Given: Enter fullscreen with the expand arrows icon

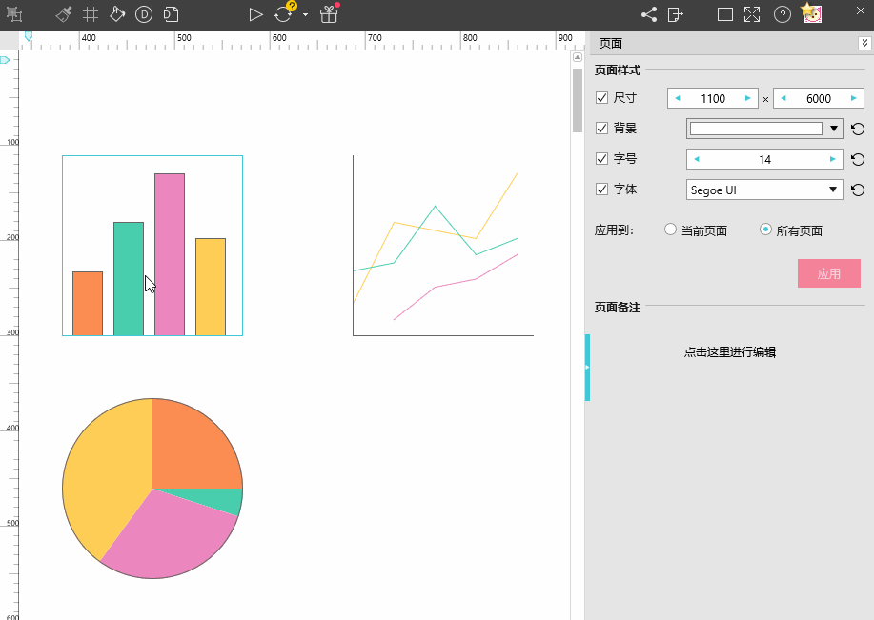Looking at the screenshot, I should [x=752, y=14].
